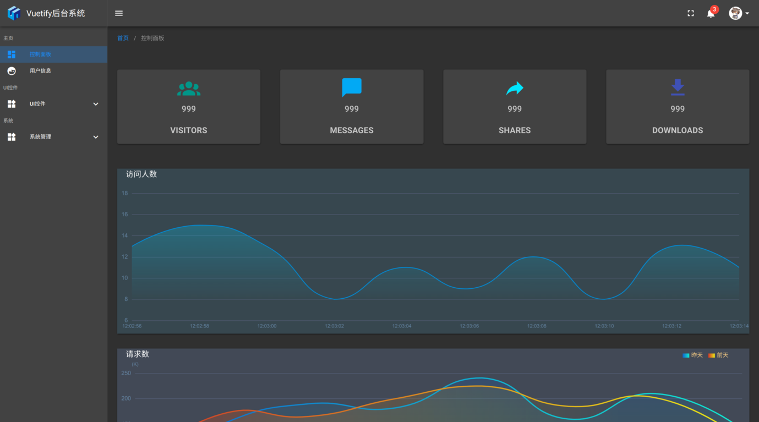Click the 12:03:08 axis label

537,326
